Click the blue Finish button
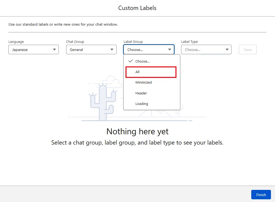Screen dimensions: 275x202 click(261, 195)
